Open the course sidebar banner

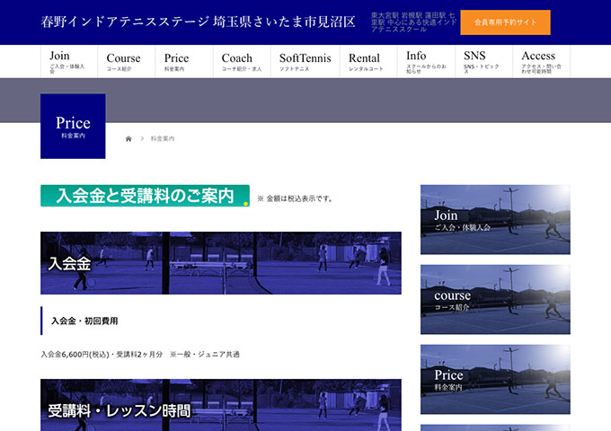495,299
